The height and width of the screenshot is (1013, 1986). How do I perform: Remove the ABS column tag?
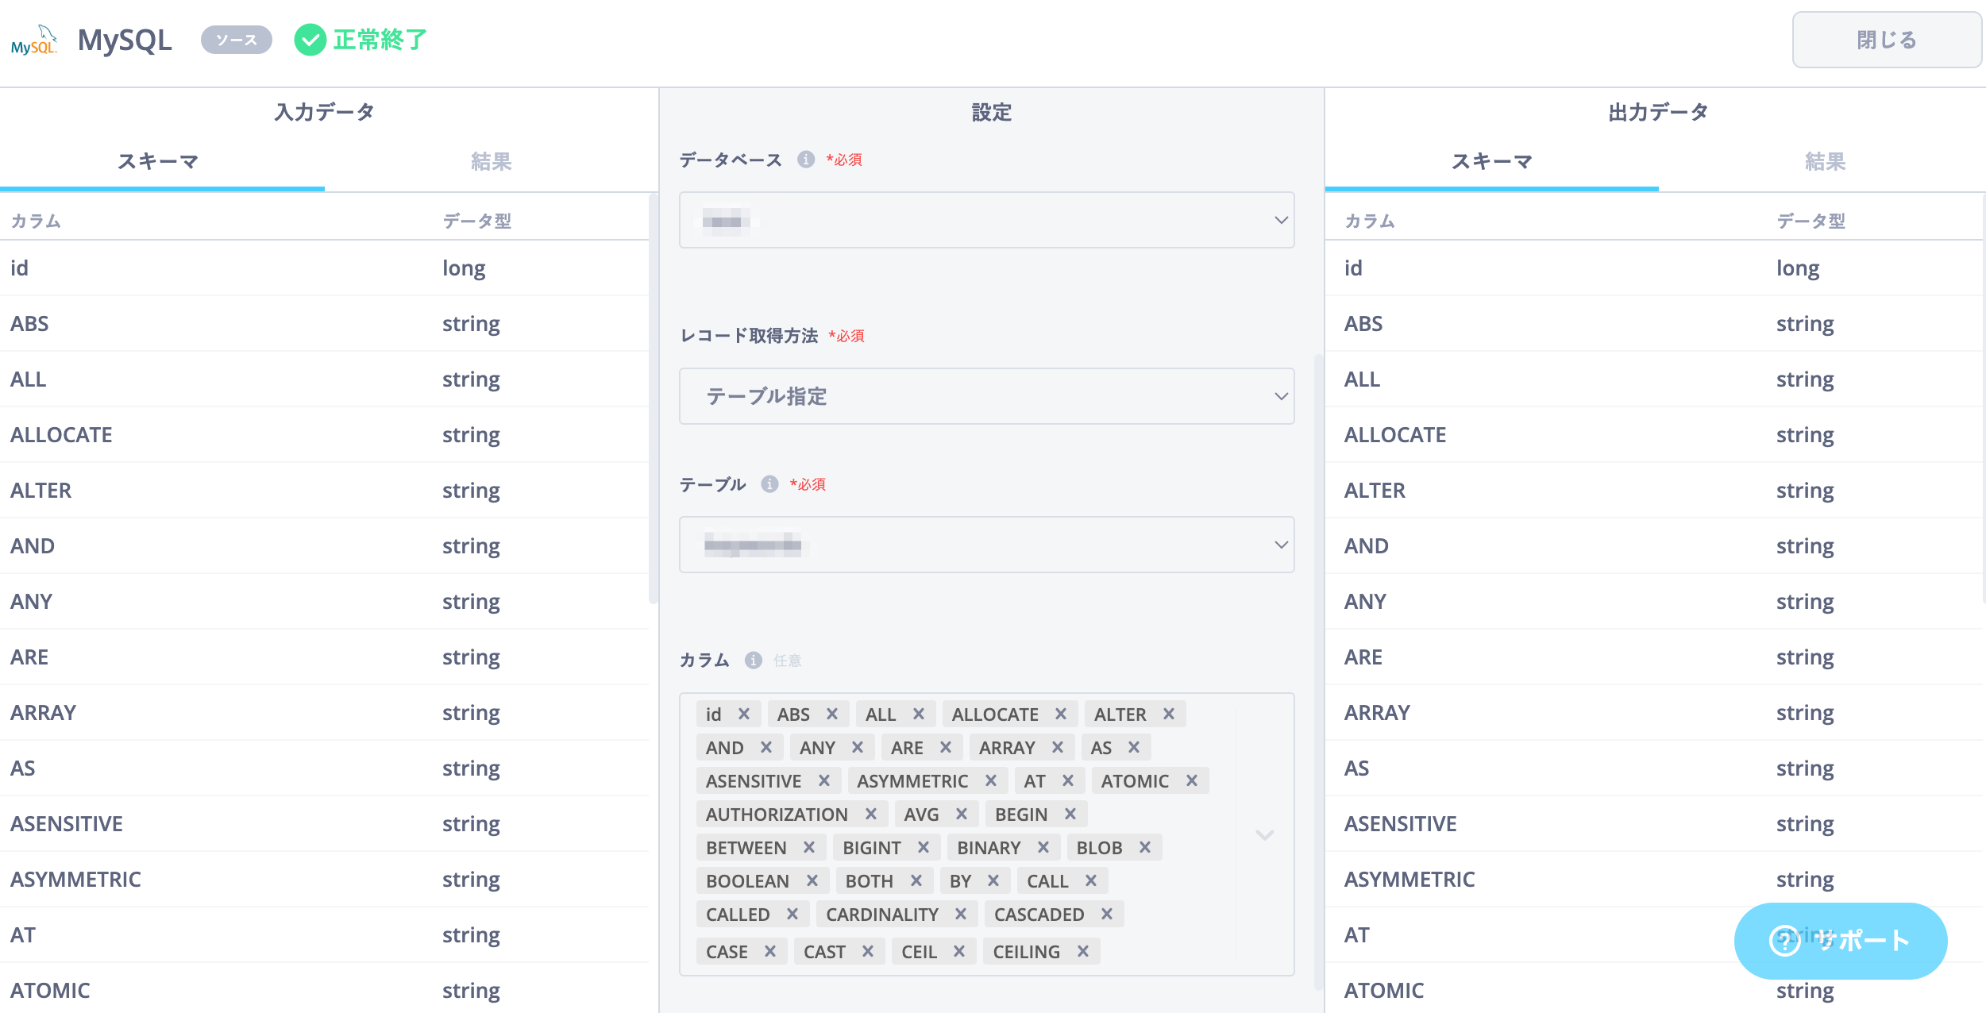[832, 714]
